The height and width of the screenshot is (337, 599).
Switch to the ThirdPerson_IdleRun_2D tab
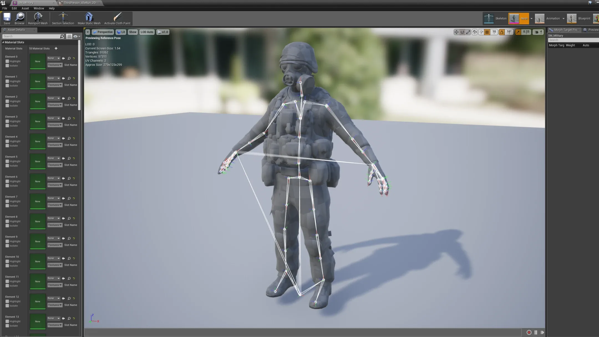click(80, 3)
